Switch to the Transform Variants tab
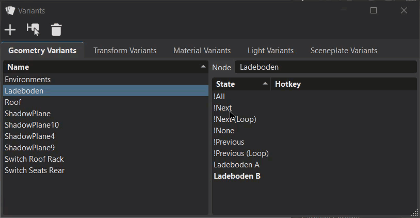 click(125, 51)
